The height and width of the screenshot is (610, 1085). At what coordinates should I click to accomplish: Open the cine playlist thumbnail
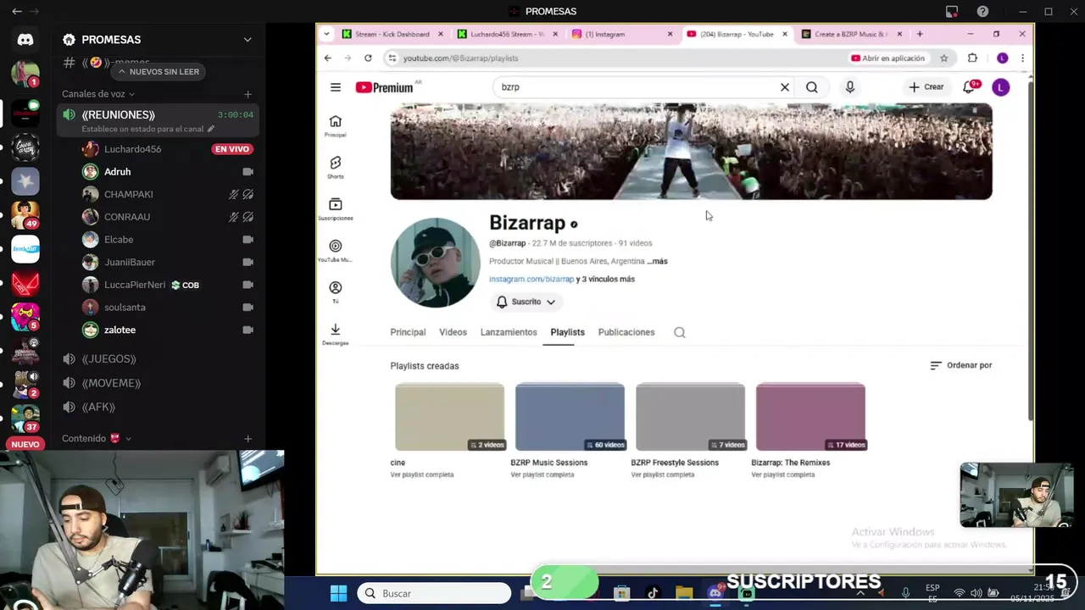point(449,417)
